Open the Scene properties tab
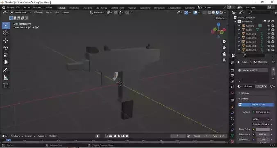277x148 pixels. click(232, 87)
